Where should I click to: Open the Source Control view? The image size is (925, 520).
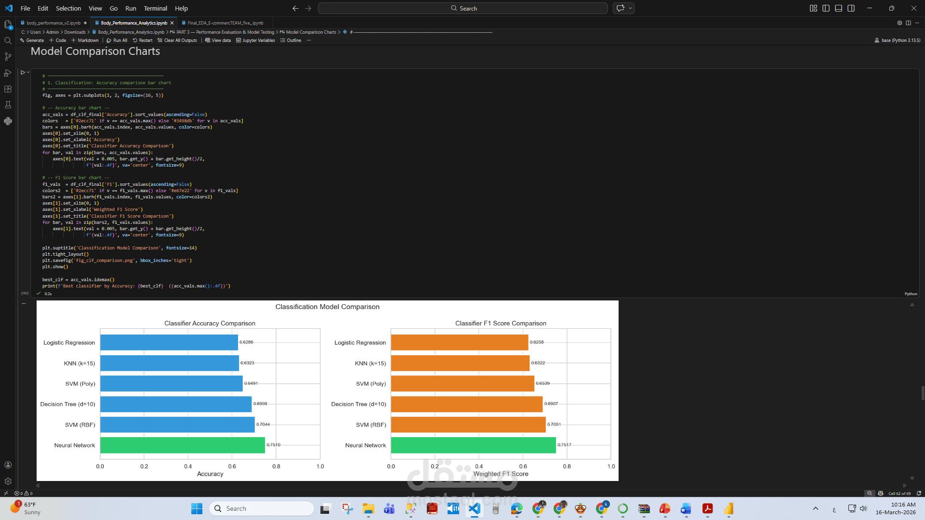8,57
